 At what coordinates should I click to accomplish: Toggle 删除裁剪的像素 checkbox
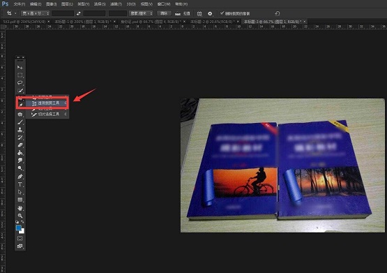coord(222,13)
